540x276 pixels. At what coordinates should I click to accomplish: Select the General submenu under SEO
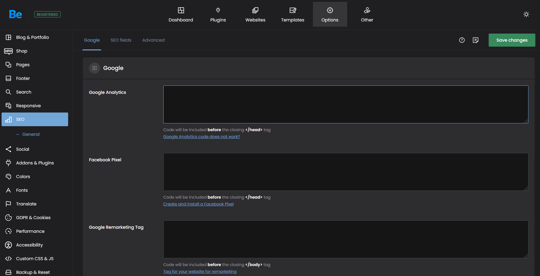coord(31,134)
